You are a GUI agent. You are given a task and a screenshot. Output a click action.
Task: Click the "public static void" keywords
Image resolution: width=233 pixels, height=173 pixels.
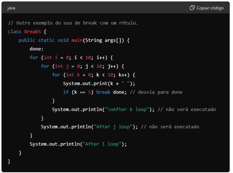click(44, 40)
